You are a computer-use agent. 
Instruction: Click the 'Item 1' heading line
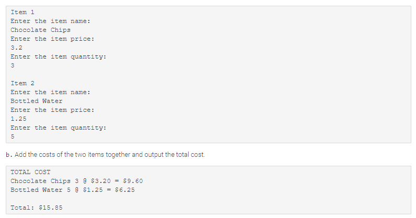(x=22, y=12)
